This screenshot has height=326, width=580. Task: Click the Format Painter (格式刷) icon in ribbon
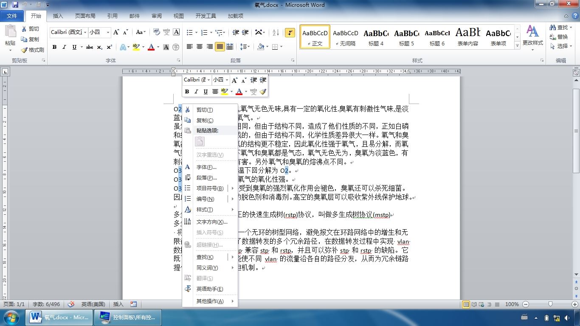click(x=24, y=50)
